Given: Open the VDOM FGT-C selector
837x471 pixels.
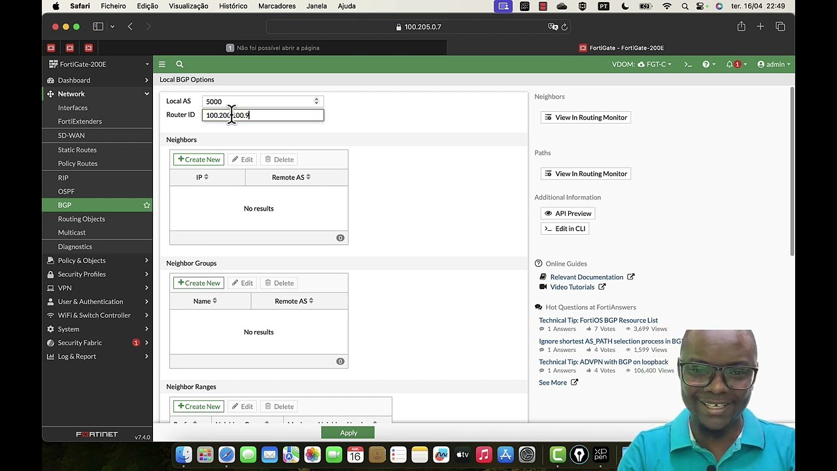Looking at the screenshot, I should 641,64.
